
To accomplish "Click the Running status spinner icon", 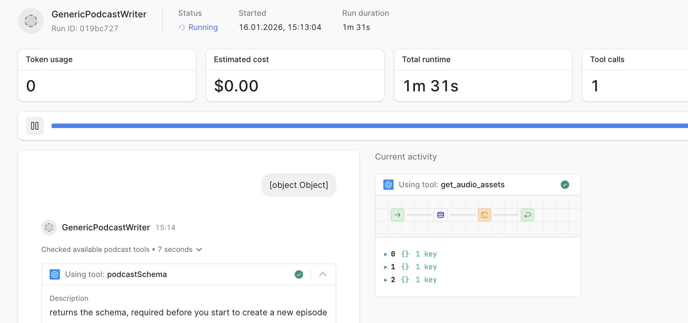I will (x=182, y=27).
